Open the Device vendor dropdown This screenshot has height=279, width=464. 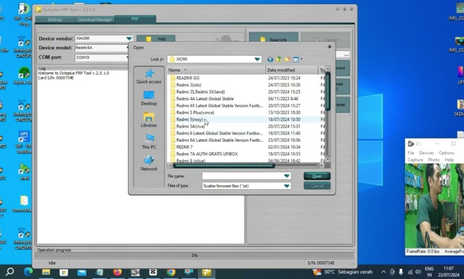(128, 39)
